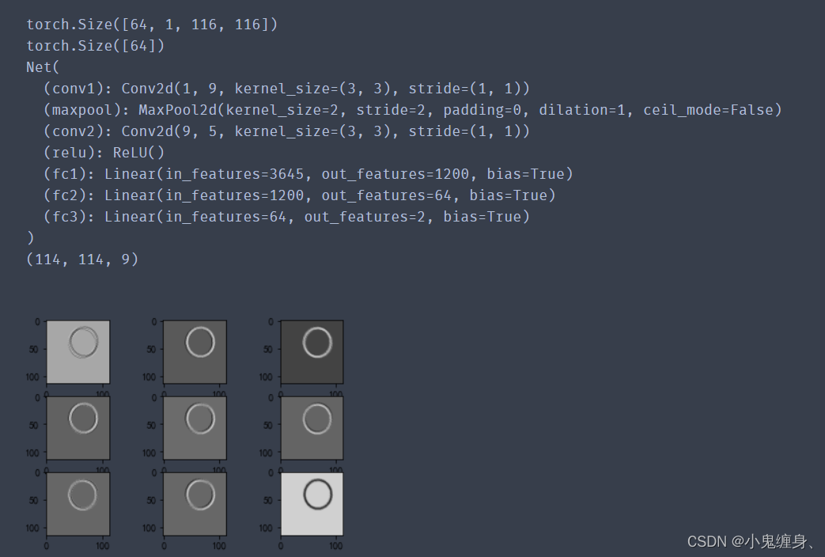Click the middle-row left feature map
Viewport: 825px width, 557px height.
[78, 427]
